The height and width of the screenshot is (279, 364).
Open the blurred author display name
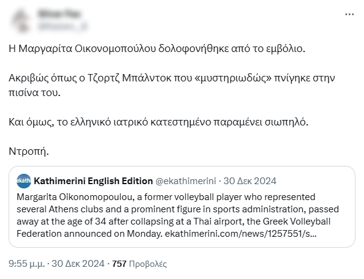59,14
